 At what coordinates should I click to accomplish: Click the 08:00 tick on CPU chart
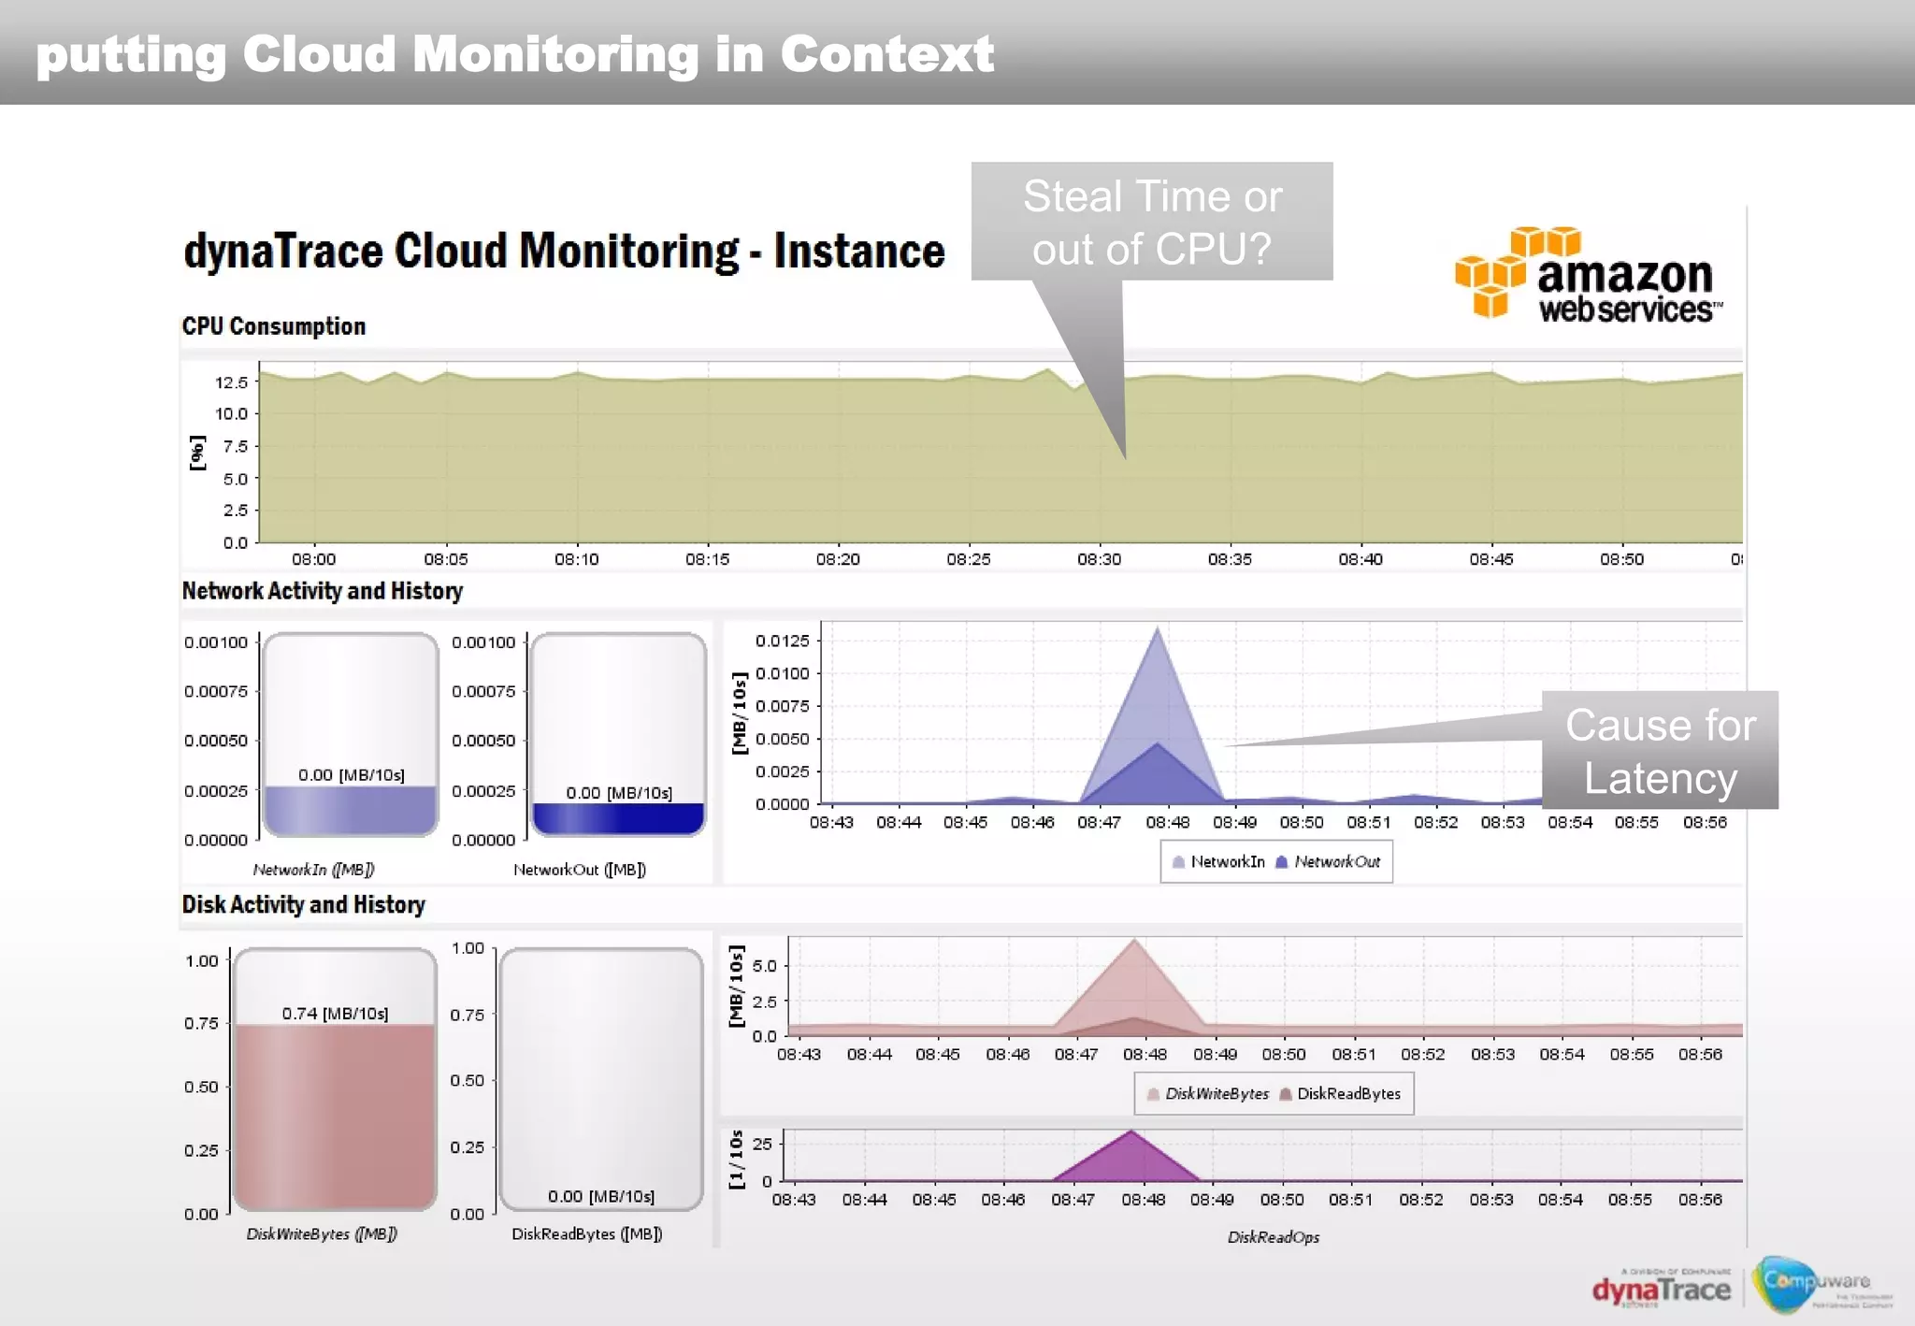(x=313, y=559)
